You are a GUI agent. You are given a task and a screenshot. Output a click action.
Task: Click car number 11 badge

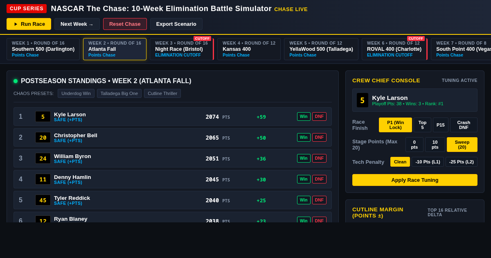(x=43, y=179)
